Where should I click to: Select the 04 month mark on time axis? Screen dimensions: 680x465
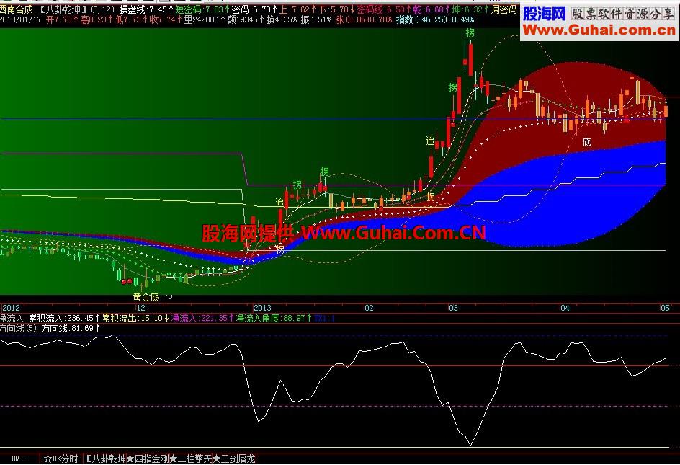(565, 308)
